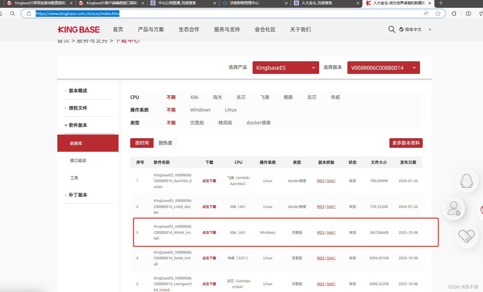Image resolution: width=483 pixels, height=292 pixels.
Task: Open the 选择产品 KingbaseES dropdown
Action: (x=286, y=68)
